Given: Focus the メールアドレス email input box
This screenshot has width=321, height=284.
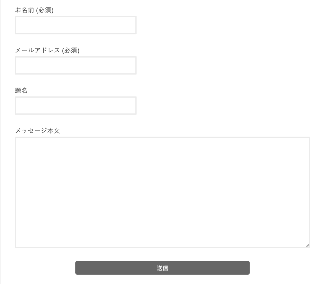Looking at the screenshot, I should [76, 65].
